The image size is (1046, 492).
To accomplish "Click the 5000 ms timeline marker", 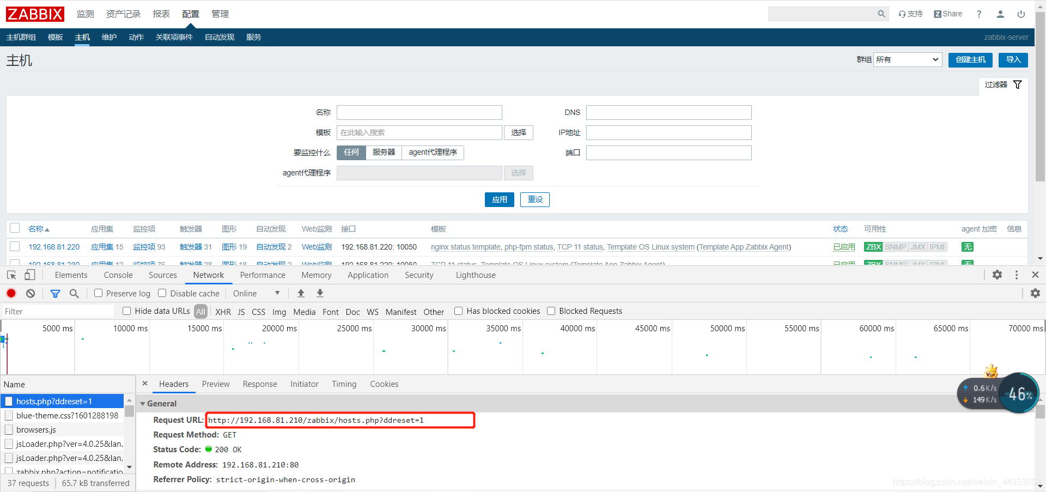I will coord(57,328).
